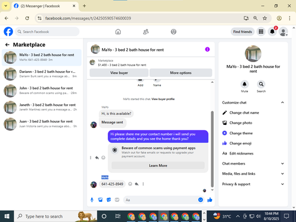Open the tab search dropdown arrow
Viewport: 296px width, 222px height.
6,6
